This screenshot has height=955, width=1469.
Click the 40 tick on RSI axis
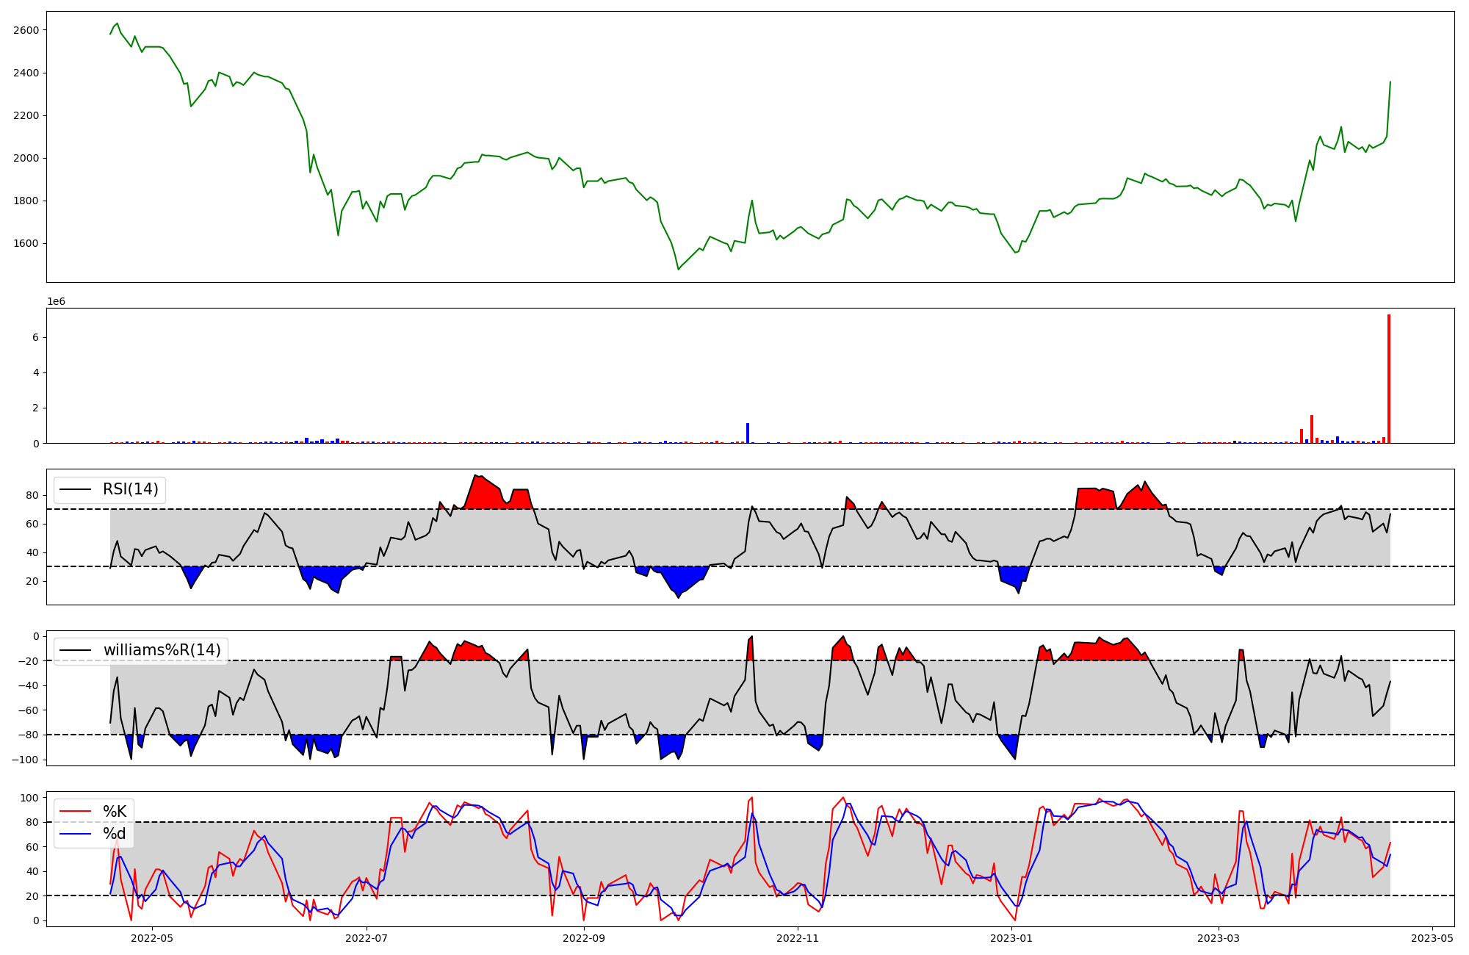tap(32, 552)
